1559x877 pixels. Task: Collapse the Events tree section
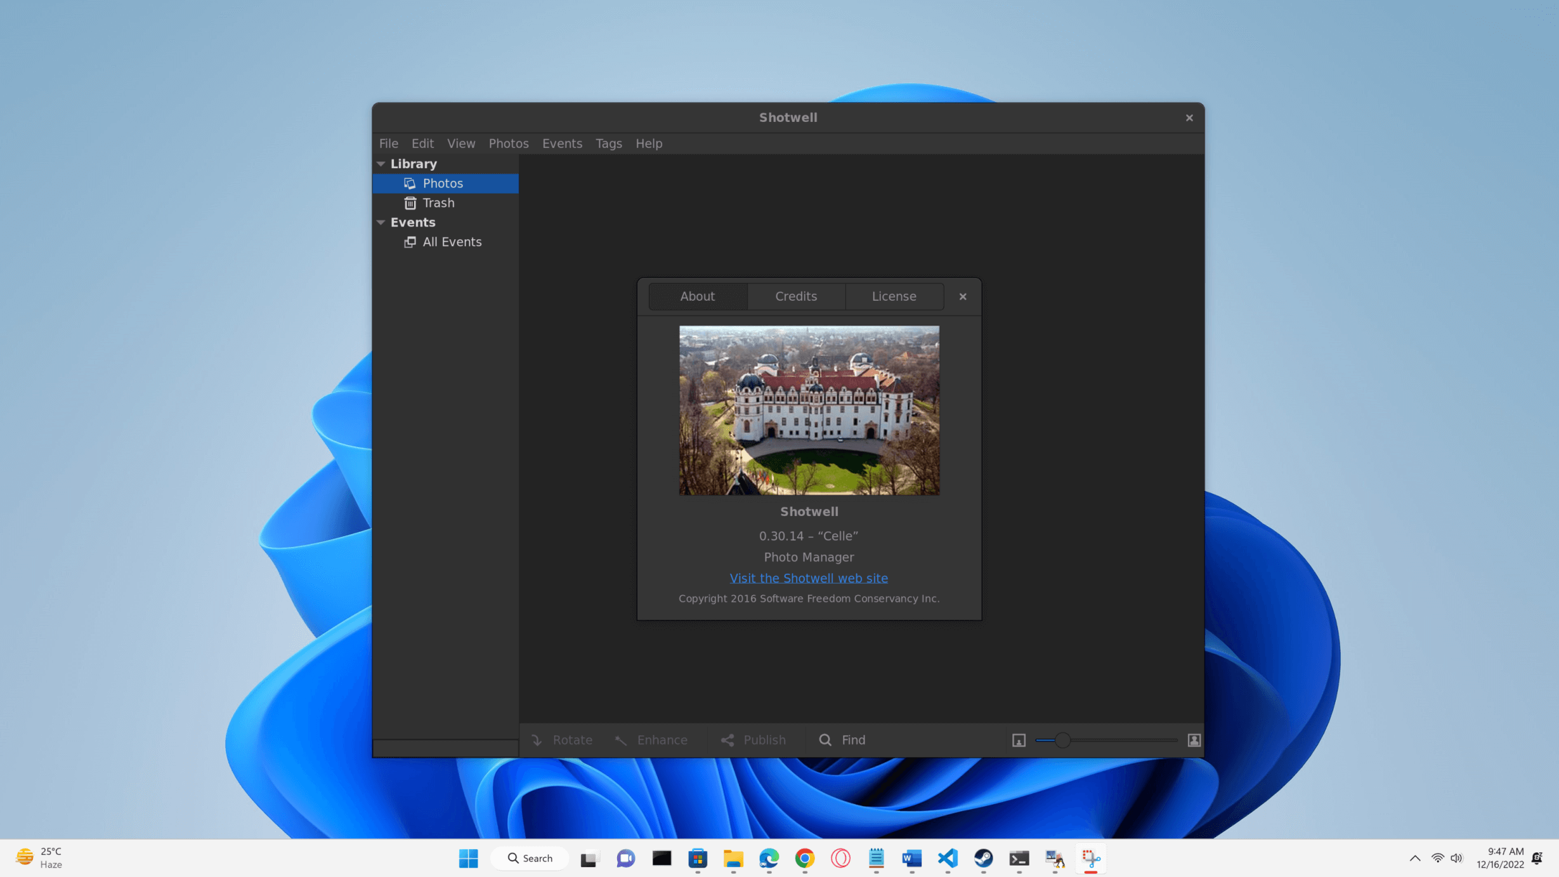coord(381,222)
